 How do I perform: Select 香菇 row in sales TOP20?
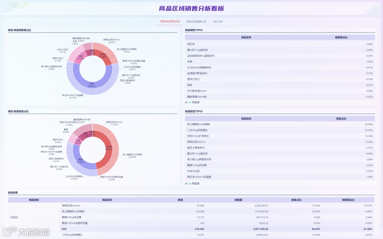pyautogui.click(x=280, y=85)
